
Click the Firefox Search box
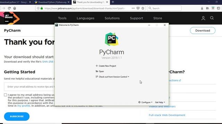coord(164,8)
